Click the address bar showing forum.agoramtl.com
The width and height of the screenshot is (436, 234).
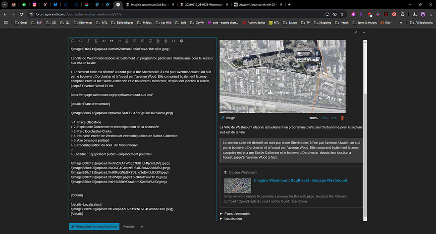pyautogui.click(x=178, y=14)
